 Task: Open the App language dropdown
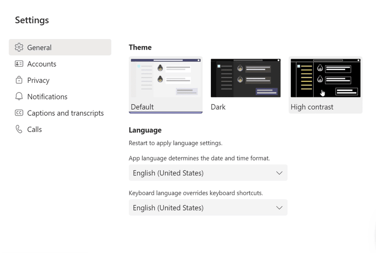tap(208, 173)
